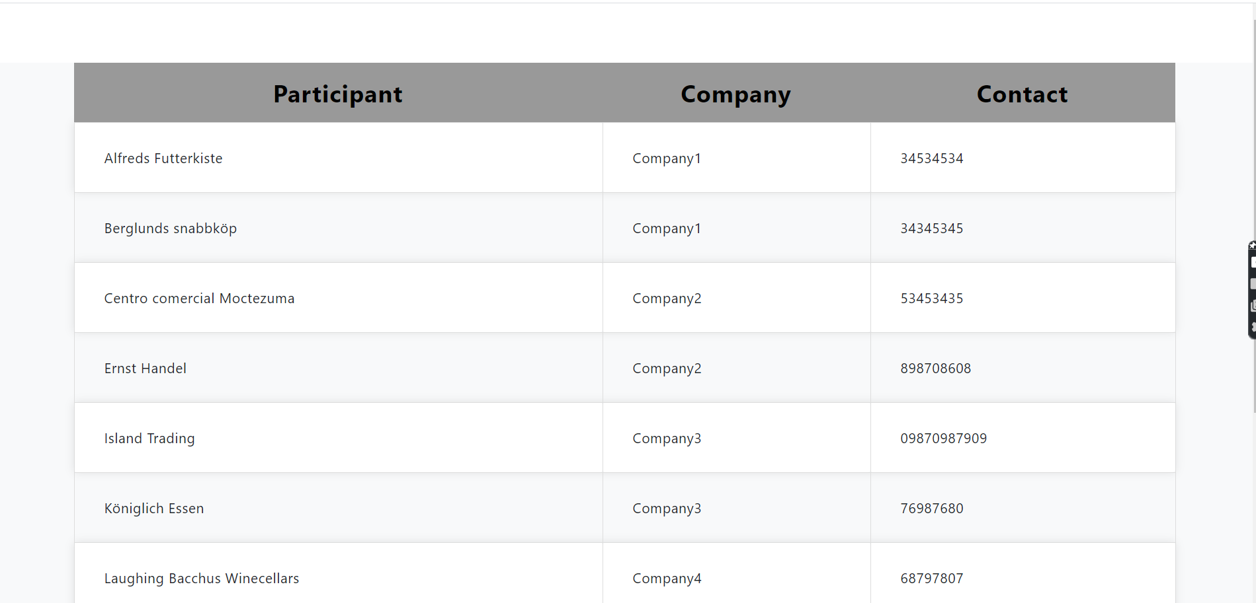This screenshot has width=1256, height=603.
Task: Click the Company column header
Action: [735, 94]
